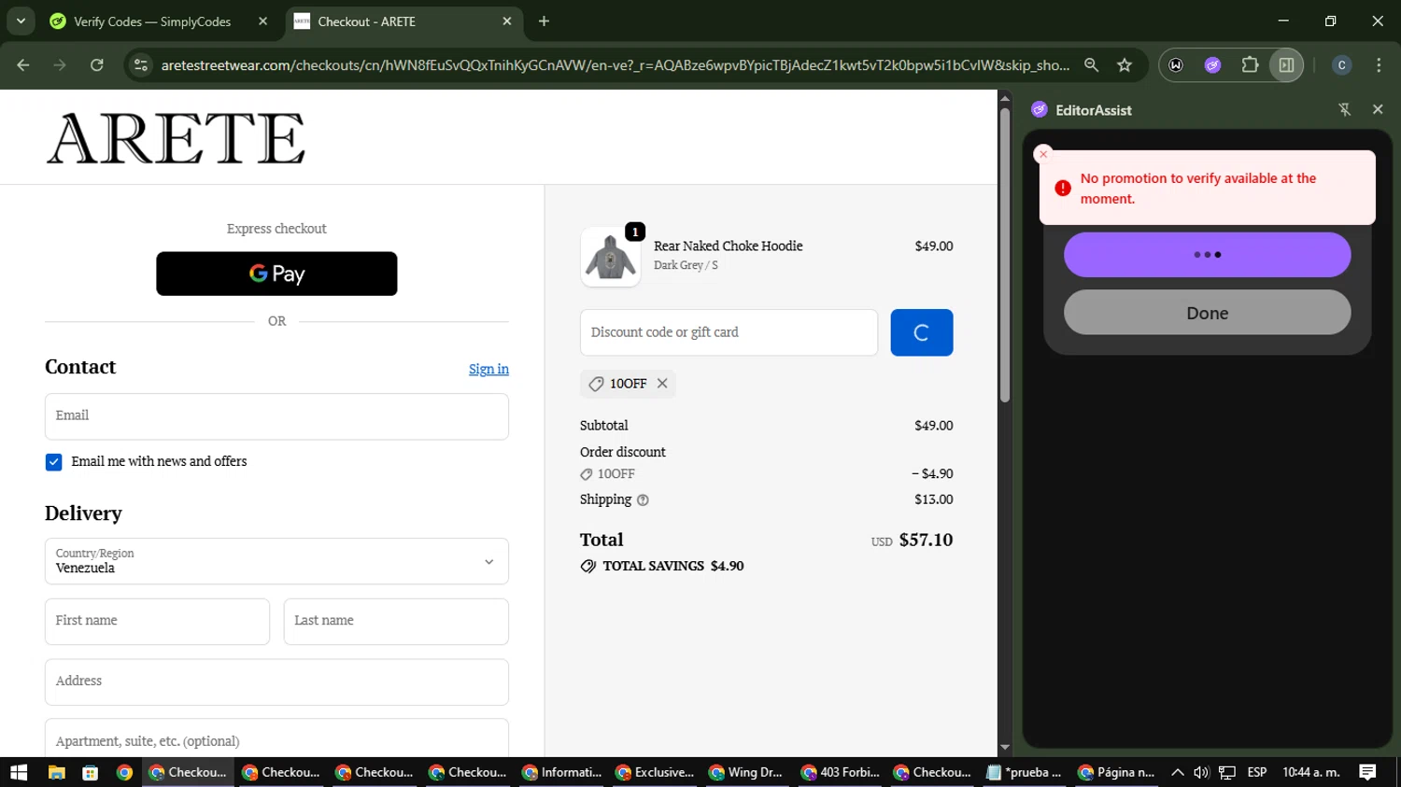Open the volume speaker icon in the tray

point(1201,772)
